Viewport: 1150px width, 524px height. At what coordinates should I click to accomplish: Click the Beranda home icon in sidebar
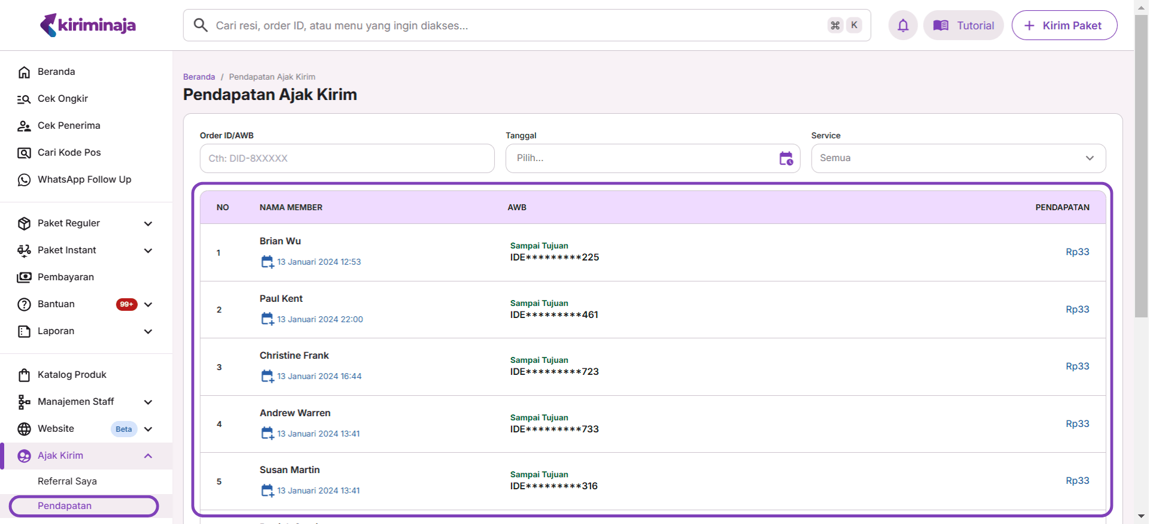[24, 72]
